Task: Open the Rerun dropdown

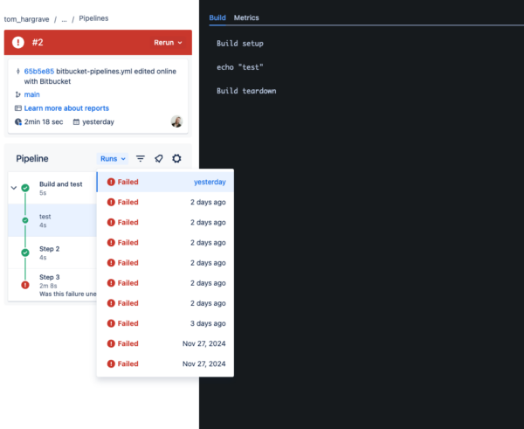Action: pyautogui.click(x=169, y=42)
